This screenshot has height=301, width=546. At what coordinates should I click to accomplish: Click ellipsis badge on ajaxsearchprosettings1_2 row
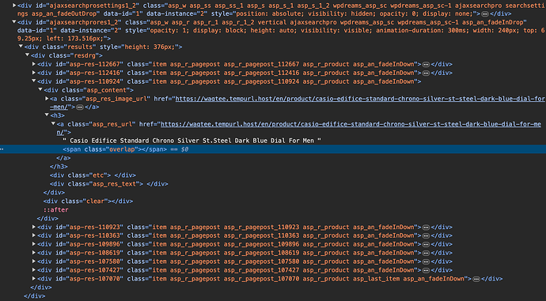click(x=485, y=14)
